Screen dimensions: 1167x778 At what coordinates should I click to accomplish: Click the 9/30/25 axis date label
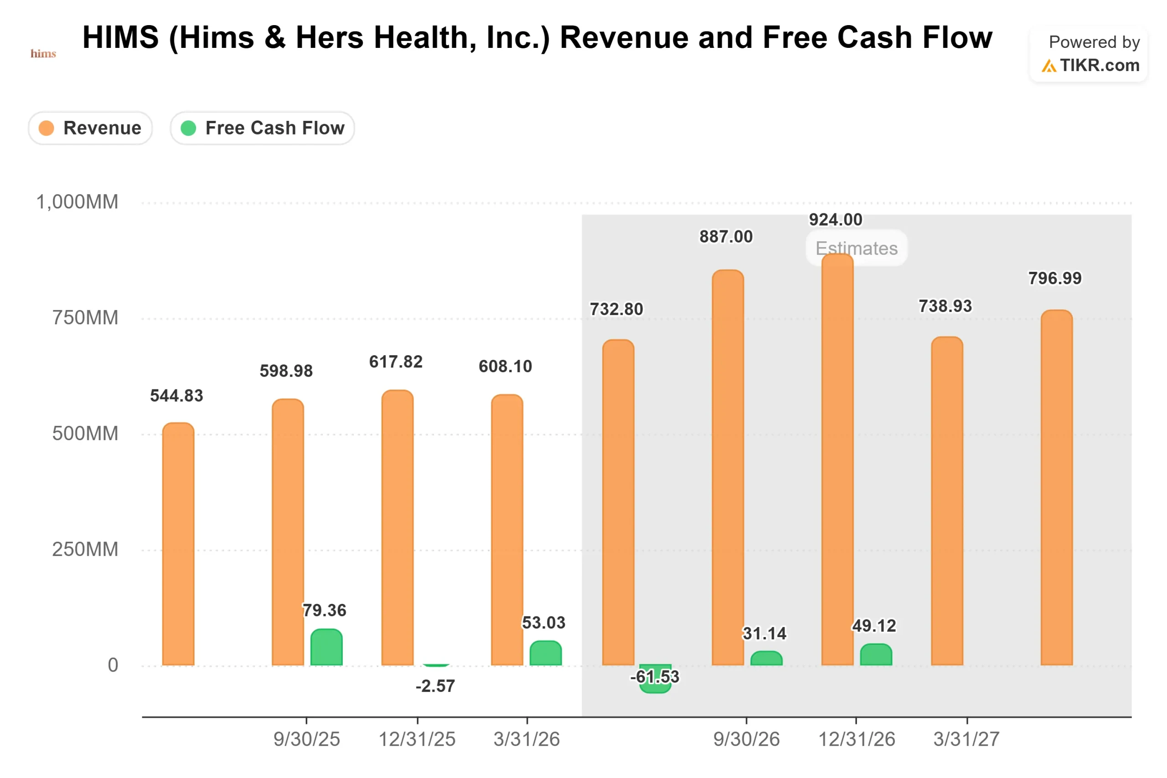[x=307, y=740]
